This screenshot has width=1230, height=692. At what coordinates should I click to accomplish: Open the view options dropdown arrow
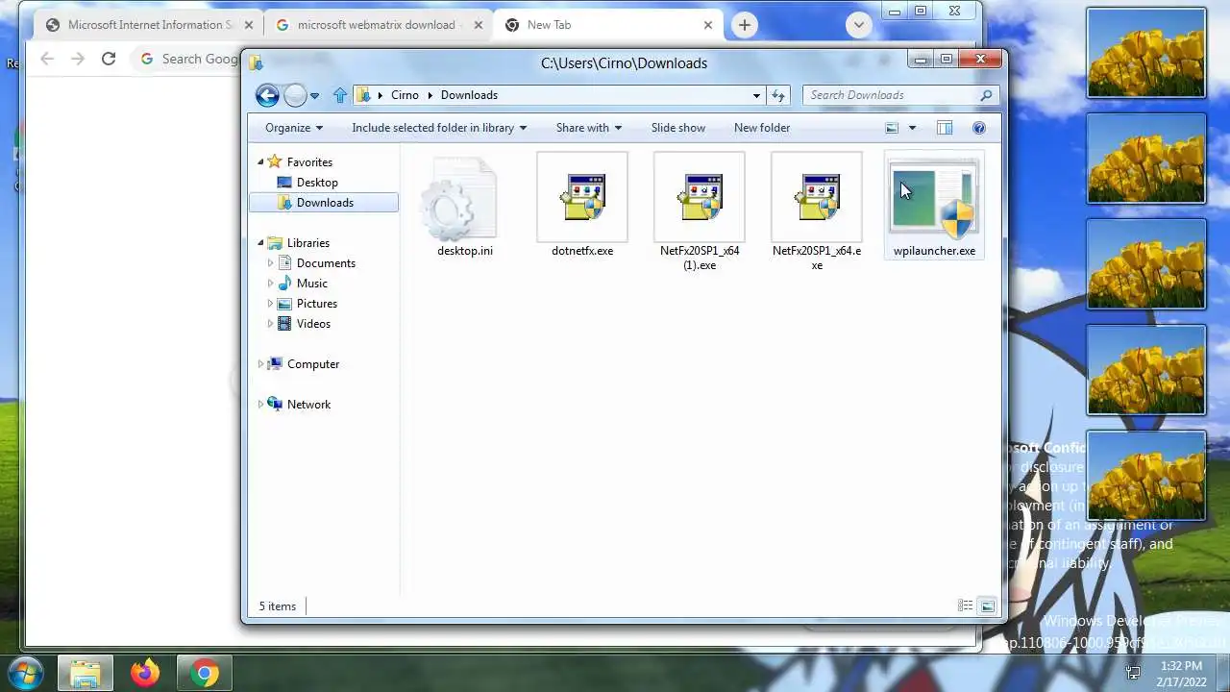[x=912, y=128]
